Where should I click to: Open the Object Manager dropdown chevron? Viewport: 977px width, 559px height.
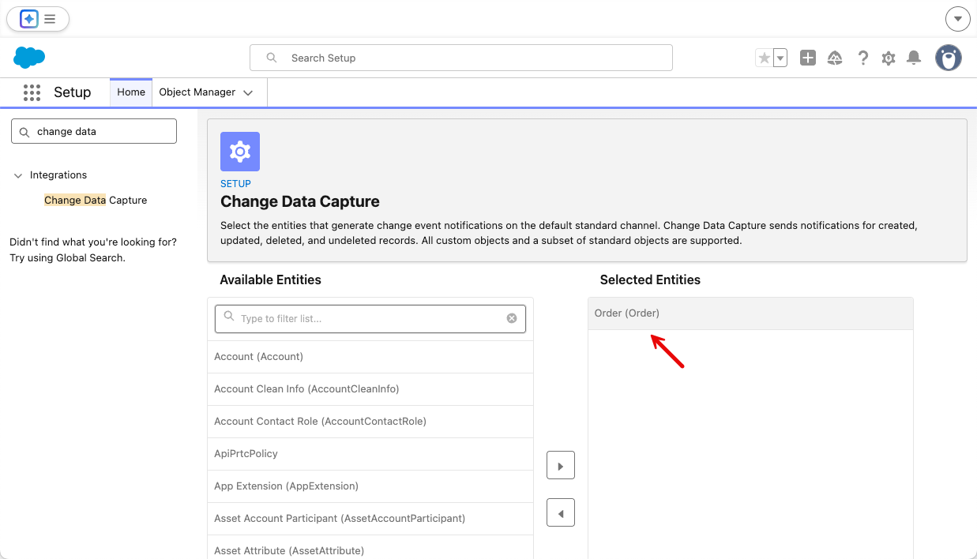248,92
